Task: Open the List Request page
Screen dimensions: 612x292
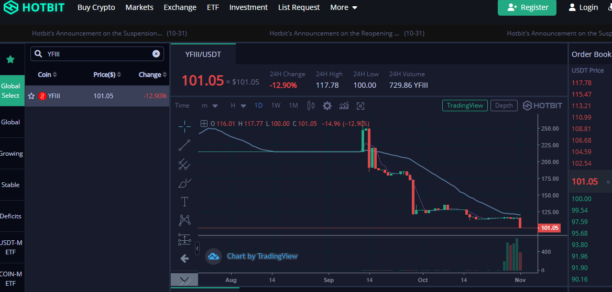Action: tap(299, 7)
